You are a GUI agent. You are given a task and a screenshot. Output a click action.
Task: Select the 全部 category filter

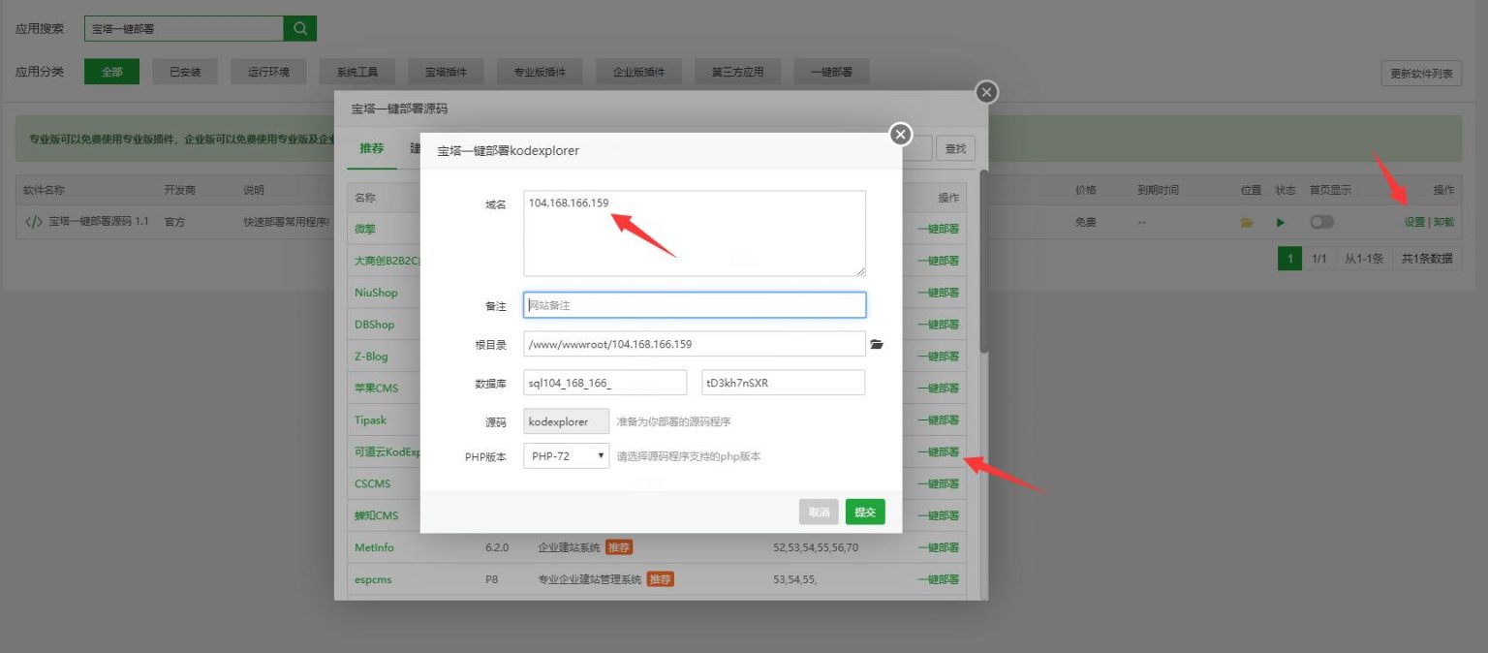[111, 72]
